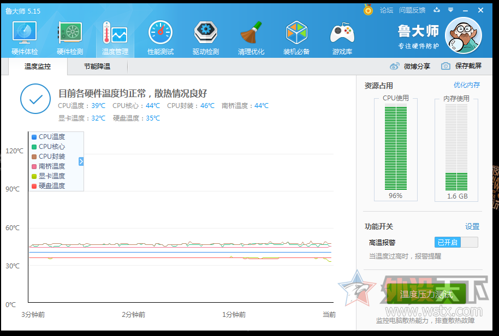Viewport: 499px width, 336px height.
Task: Toggle 南桥温度 legend series
Action: (48, 166)
